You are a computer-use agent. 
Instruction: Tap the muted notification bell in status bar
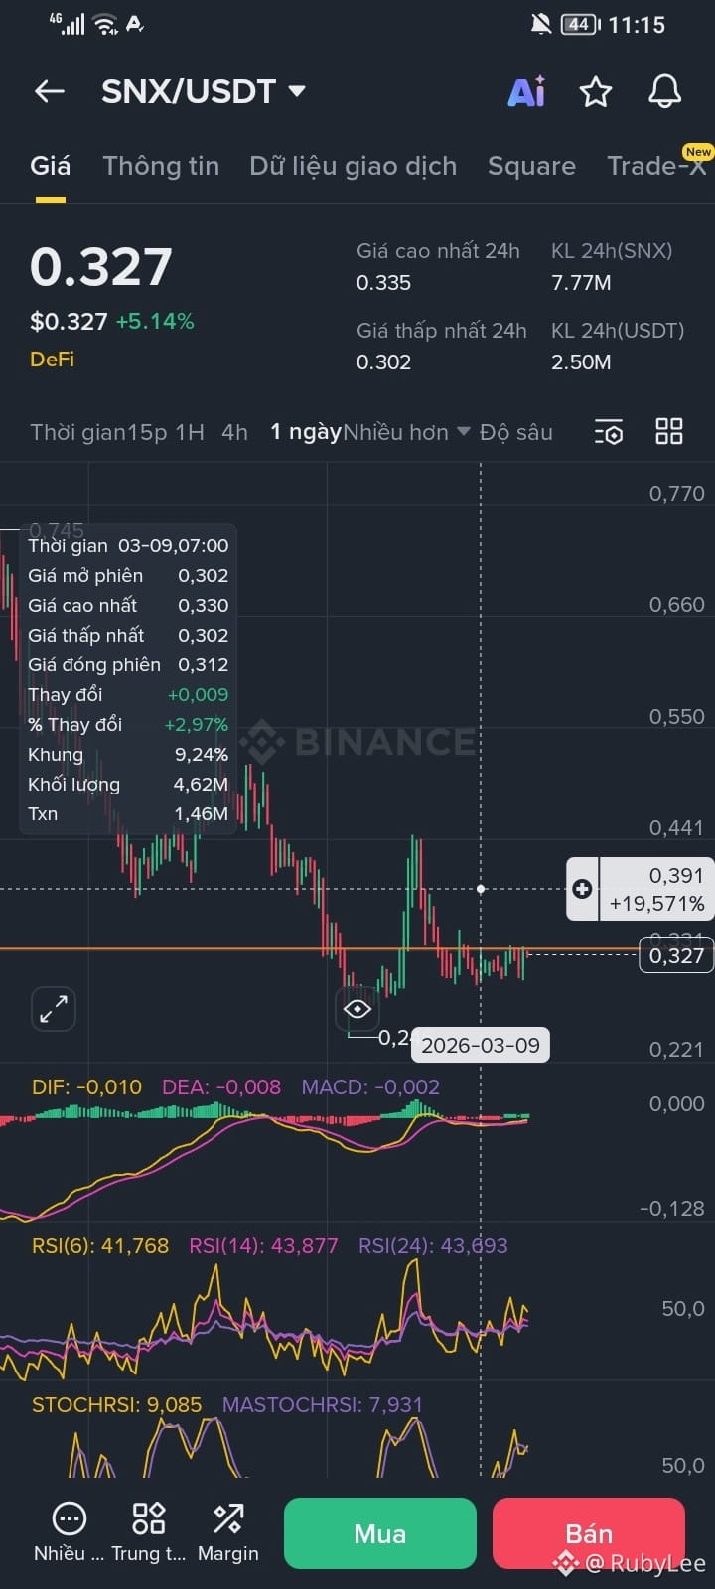pos(540,24)
